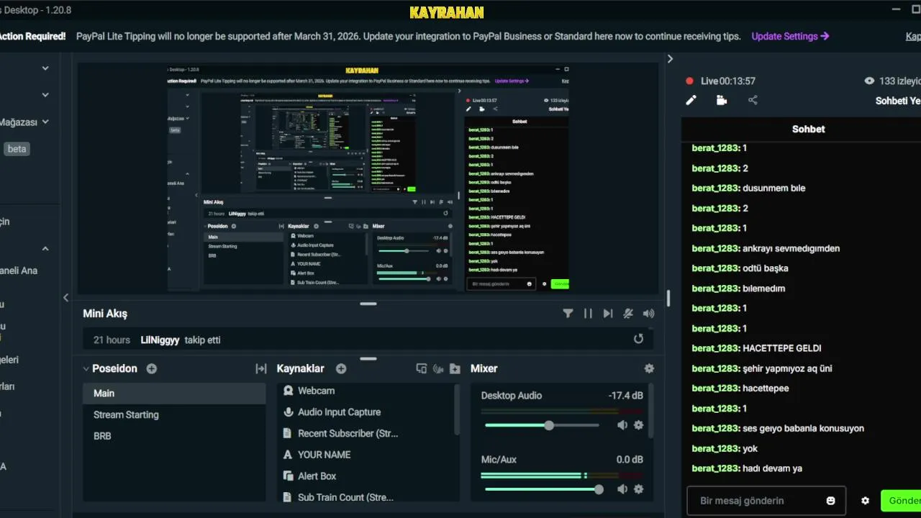Viewport: 921px width, 518px height.
Task: Open Desktop Audio source settings gear
Action: click(x=638, y=425)
